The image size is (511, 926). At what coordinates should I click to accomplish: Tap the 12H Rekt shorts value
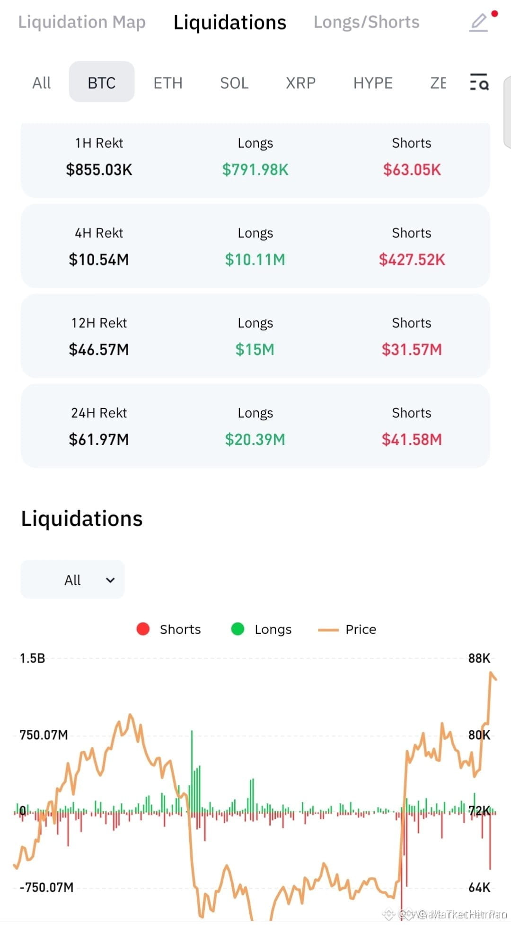[412, 349]
